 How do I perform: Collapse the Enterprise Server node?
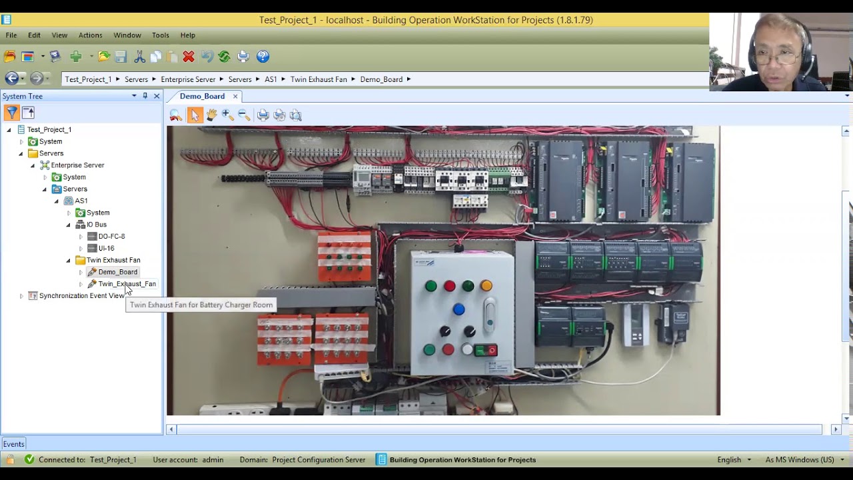33,165
